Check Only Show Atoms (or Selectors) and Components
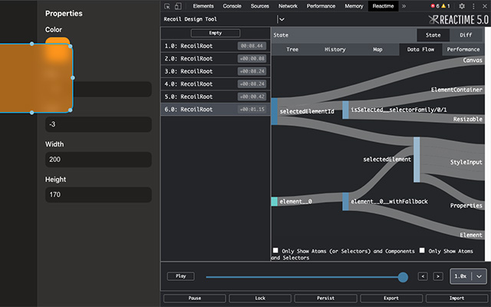Viewport: 491px width, 307px height. pyautogui.click(x=275, y=250)
